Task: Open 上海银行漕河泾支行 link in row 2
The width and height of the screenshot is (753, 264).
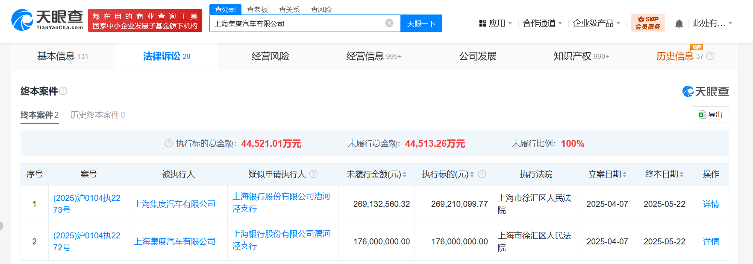Action: [x=281, y=240]
